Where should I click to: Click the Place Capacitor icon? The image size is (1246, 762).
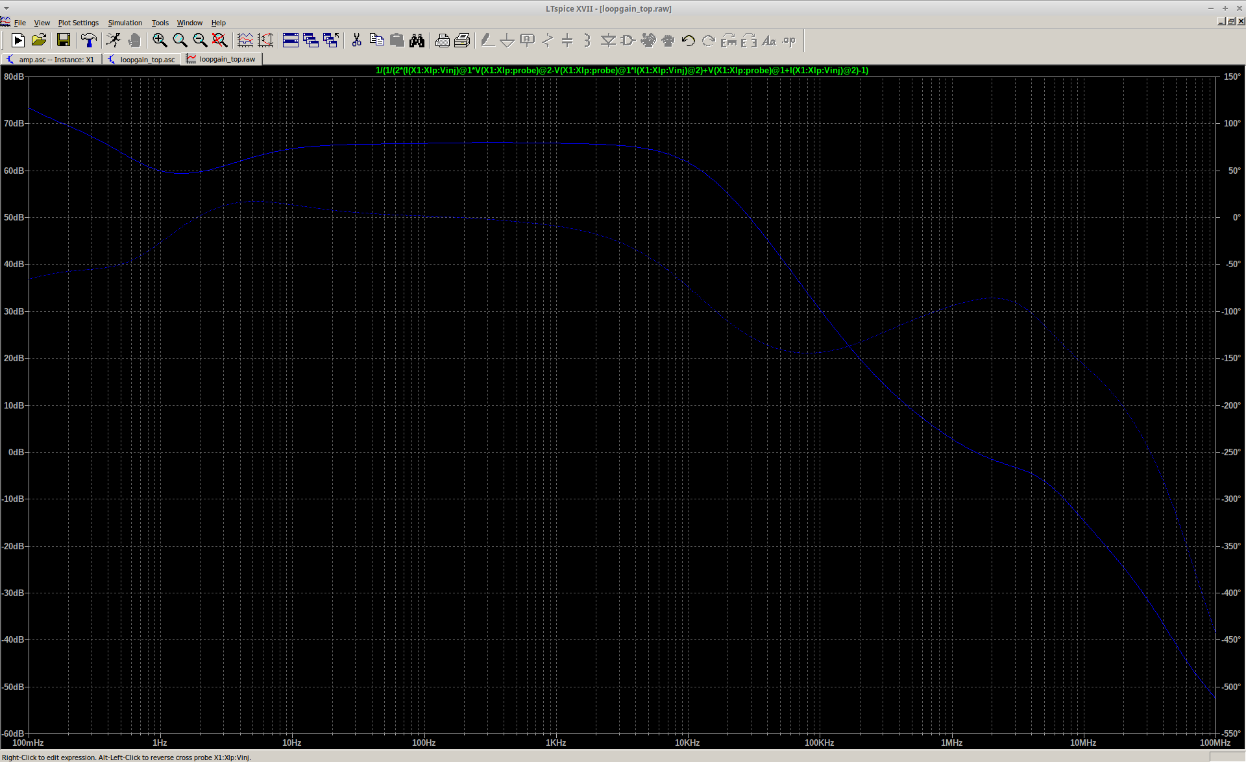point(567,41)
